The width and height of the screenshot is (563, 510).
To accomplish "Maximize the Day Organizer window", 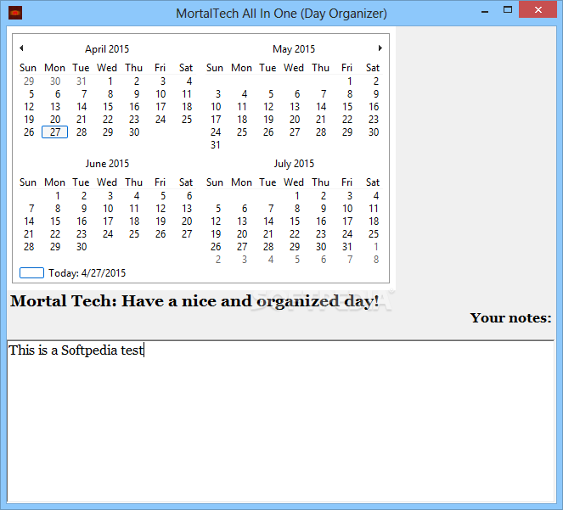I will pos(508,10).
